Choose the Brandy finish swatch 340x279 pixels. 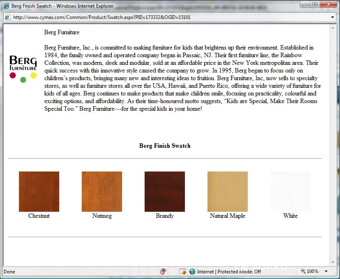pyautogui.click(x=165, y=192)
